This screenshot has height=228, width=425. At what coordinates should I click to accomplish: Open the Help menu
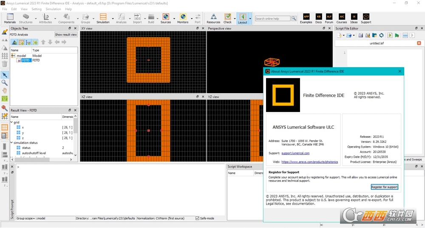point(68,9)
